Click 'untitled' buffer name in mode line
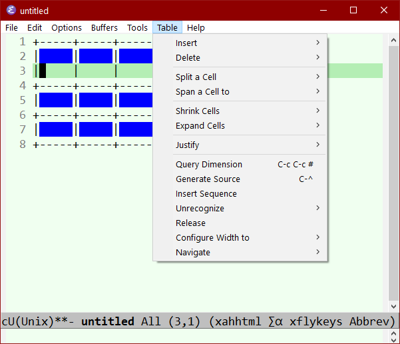Screen dimensions: 400x344 [x=108, y=321]
